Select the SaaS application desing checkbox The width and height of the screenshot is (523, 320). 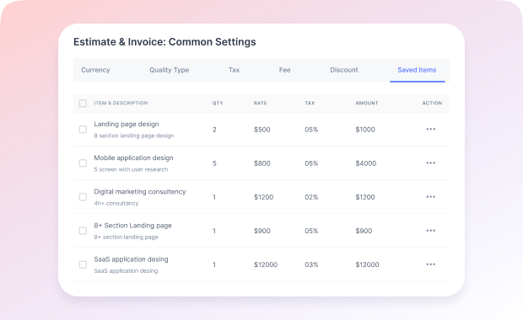83,264
